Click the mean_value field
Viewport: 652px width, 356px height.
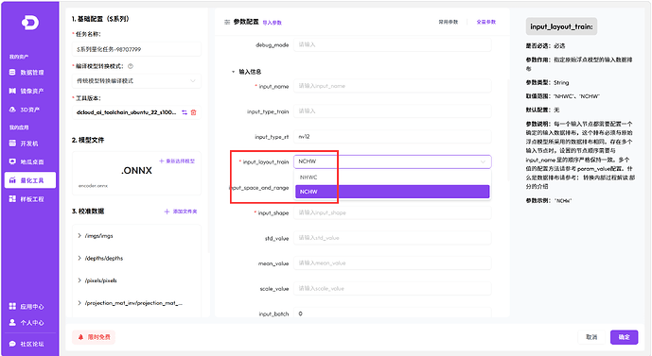[x=393, y=263]
